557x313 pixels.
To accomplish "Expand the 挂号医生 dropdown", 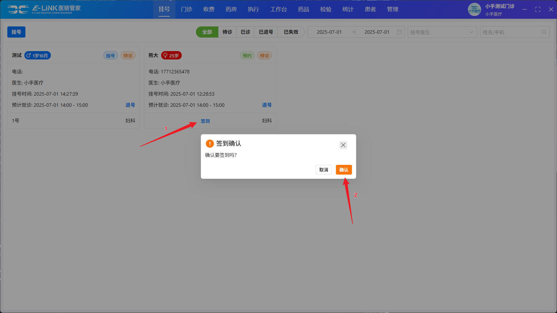I will pyautogui.click(x=442, y=32).
